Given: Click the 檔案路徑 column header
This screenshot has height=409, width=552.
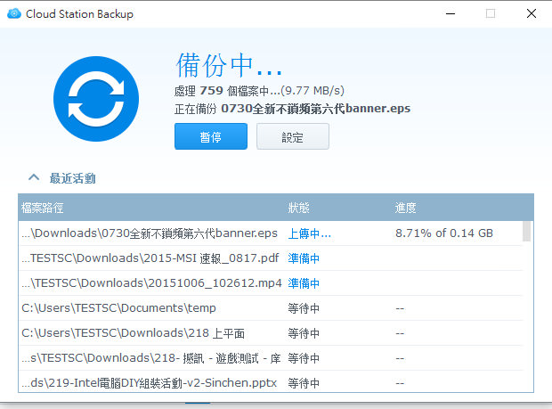Looking at the screenshot, I should tap(42, 208).
